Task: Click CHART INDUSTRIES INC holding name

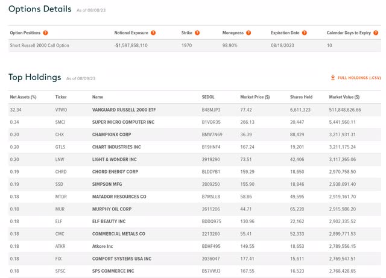Action: [x=116, y=147]
